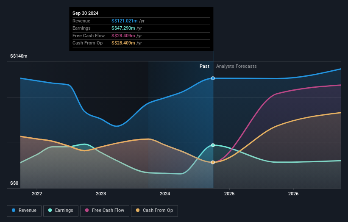Toggle the Earnings legend button
The width and height of the screenshot is (348, 222).
61,211
